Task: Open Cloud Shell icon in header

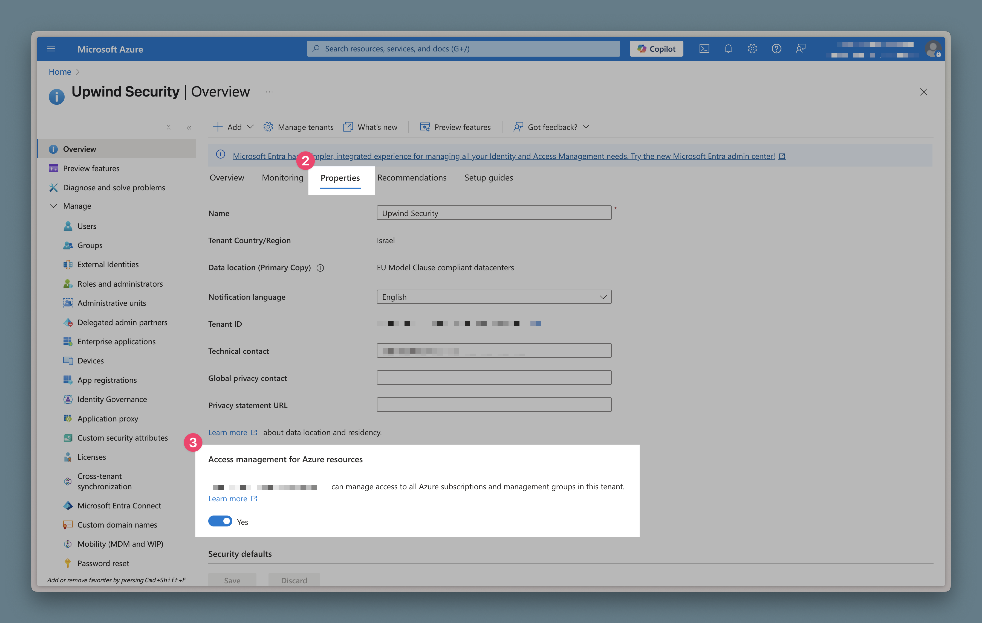Action: [704, 49]
